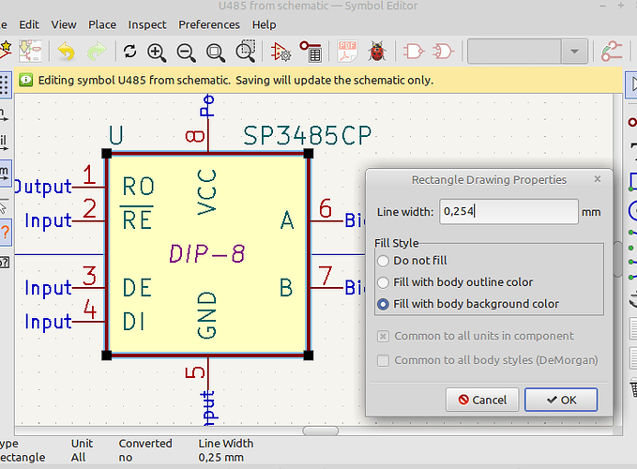Open the Edit menu

[29, 24]
